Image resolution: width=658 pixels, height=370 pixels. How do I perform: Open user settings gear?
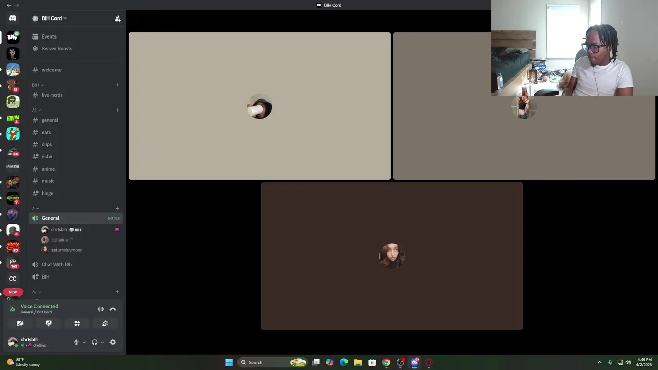pyautogui.click(x=113, y=342)
